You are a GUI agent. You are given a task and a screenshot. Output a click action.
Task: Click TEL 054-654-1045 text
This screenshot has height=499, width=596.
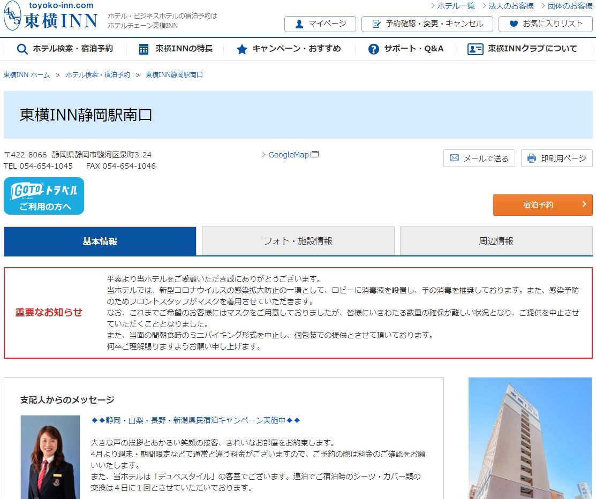coord(38,166)
